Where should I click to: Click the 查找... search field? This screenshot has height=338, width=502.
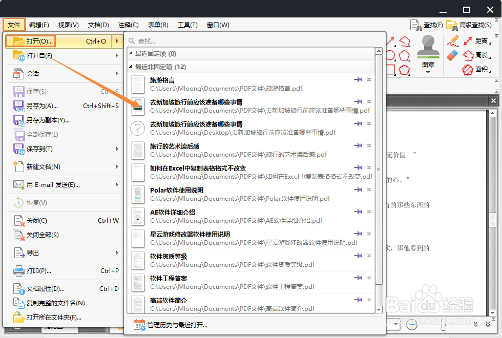coord(255,41)
